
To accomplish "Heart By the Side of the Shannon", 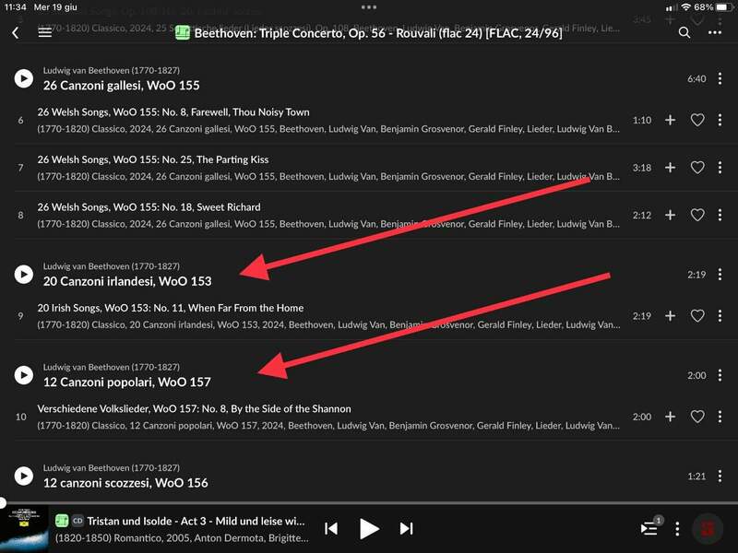I will [697, 417].
